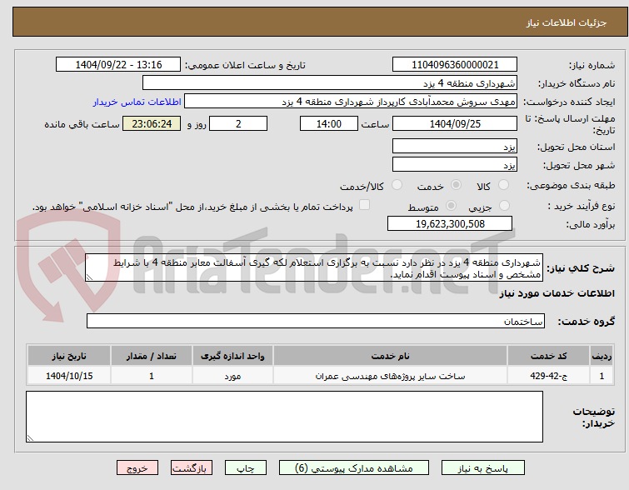Click the نام خدمت column header
Image resolution: width=629 pixels, height=490 pixels.
point(390,356)
